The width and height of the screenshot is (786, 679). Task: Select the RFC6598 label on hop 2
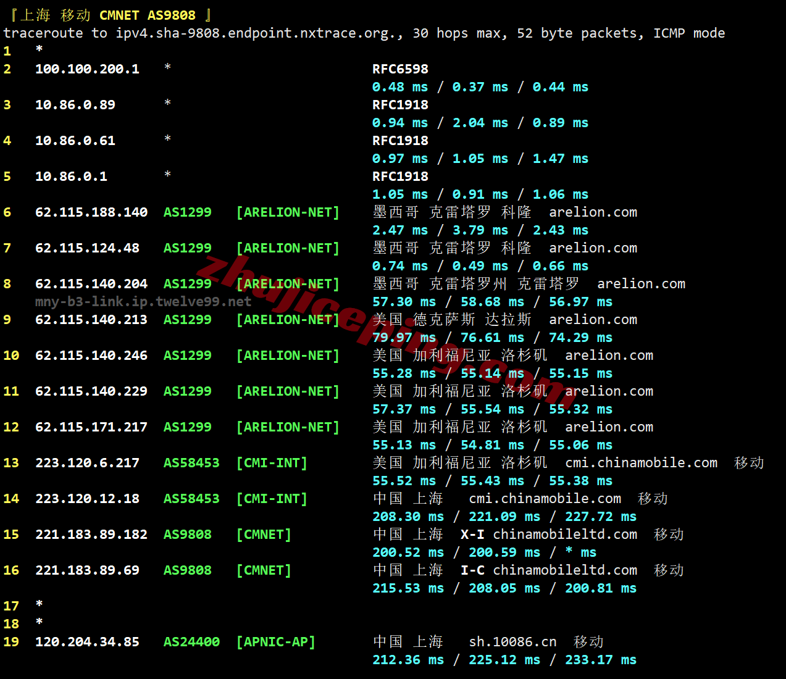pyautogui.click(x=400, y=69)
